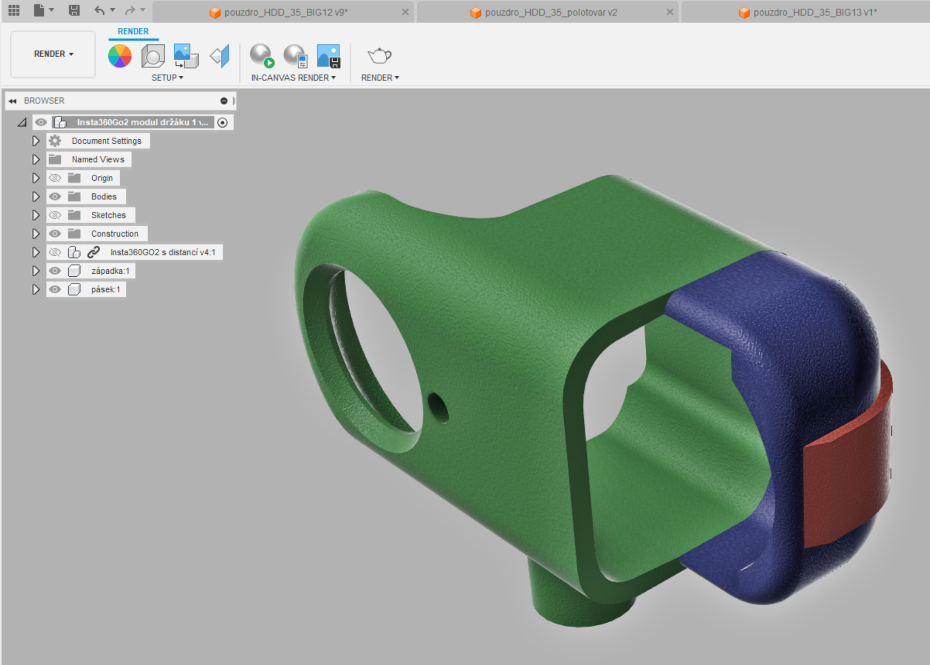Open In-Canvas Render Settings icon
This screenshot has width=930, height=665.
[295, 56]
